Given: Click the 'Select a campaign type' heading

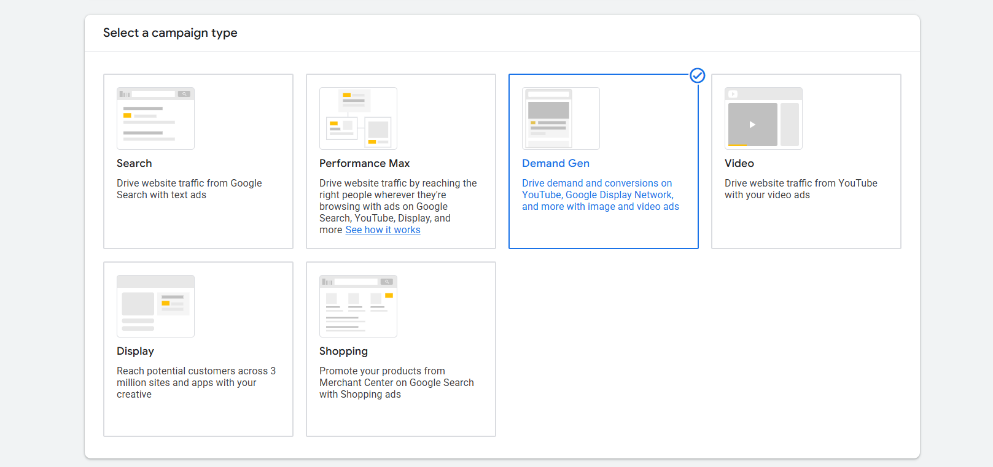Looking at the screenshot, I should (170, 33).
